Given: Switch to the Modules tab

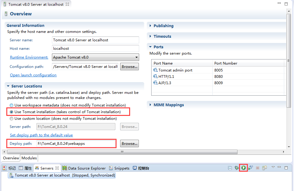Looking at the screenshot, I should click(x=29, y=158).
